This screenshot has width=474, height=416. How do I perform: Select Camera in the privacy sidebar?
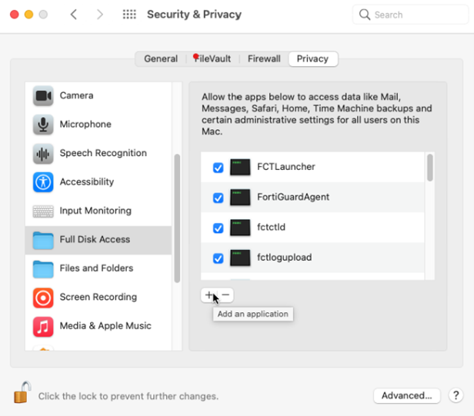tap(76, 96)
